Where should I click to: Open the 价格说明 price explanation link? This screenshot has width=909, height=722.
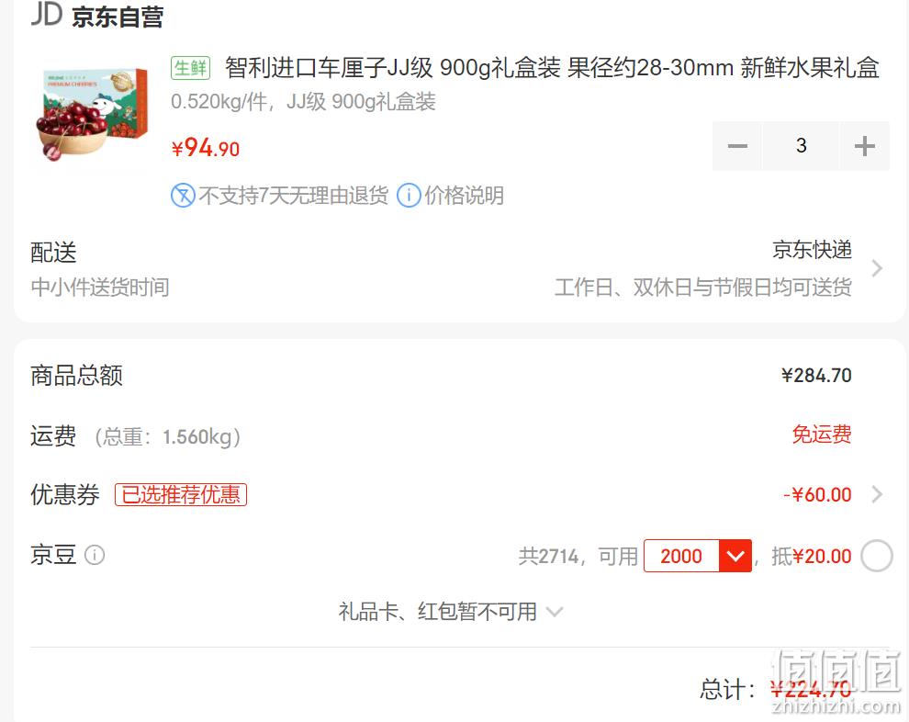coord(464,196)
